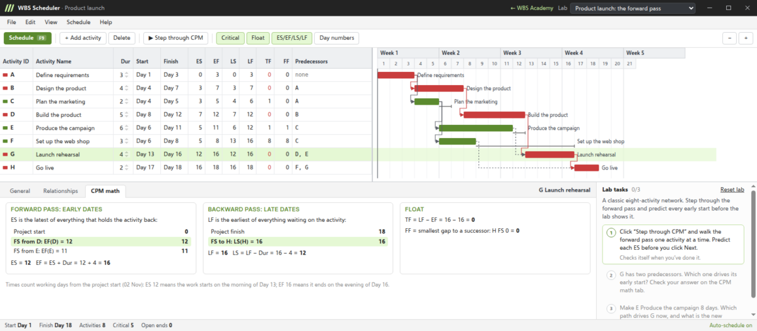Image resolution: width=757 pixels, height=331 pixels.
Task: Adjust duration stepper for Set up the web shop
Action: click(x=126, y=141)
